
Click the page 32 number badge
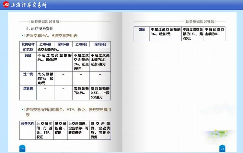tap(22, 149)
